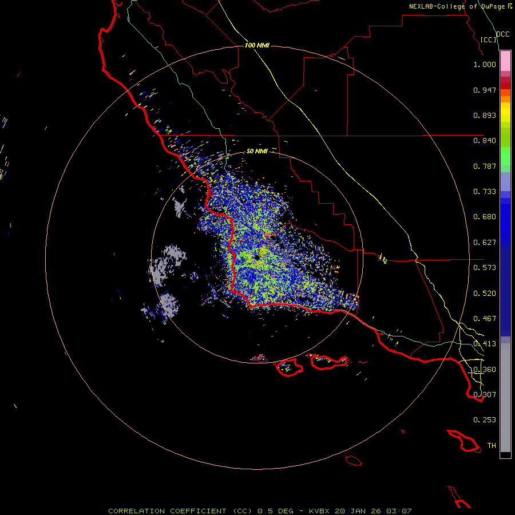Viewport: 515px width, 515px height.
Task: Click the 1.000 value on the color scale
Action: 485,64
